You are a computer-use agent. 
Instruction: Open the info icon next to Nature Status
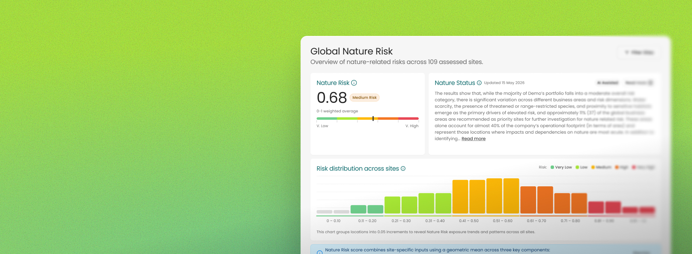[479, 83]
